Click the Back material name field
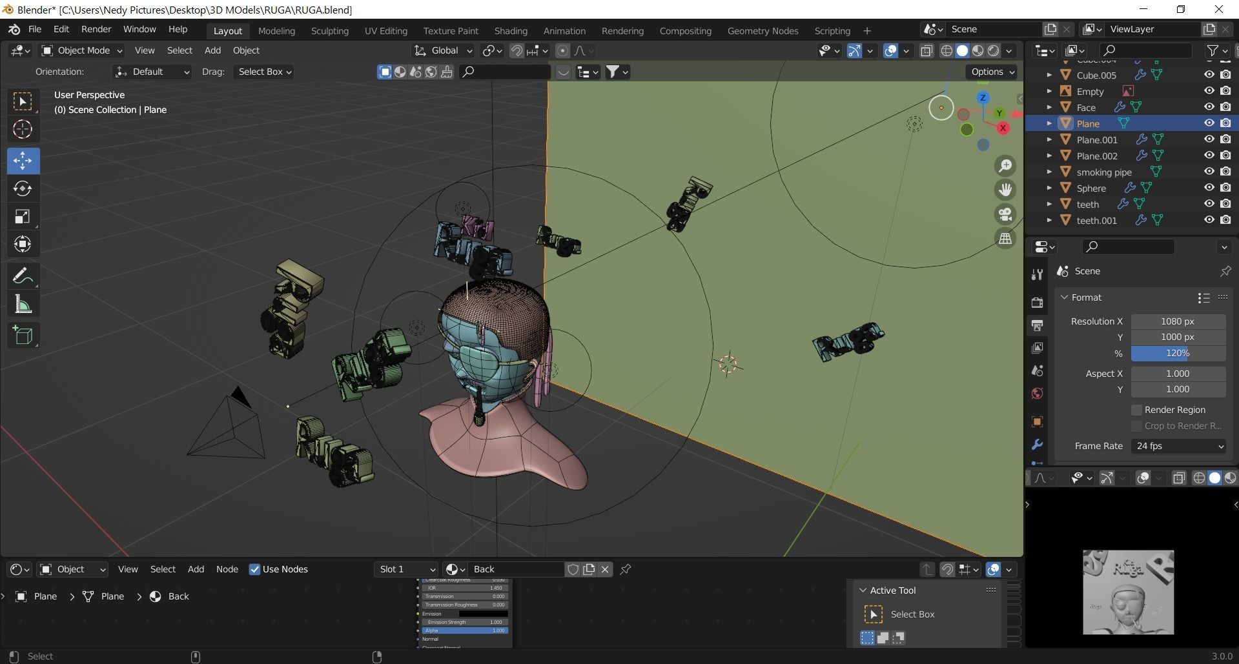This screenshot has height=664, width=1239. coord(517,569)
